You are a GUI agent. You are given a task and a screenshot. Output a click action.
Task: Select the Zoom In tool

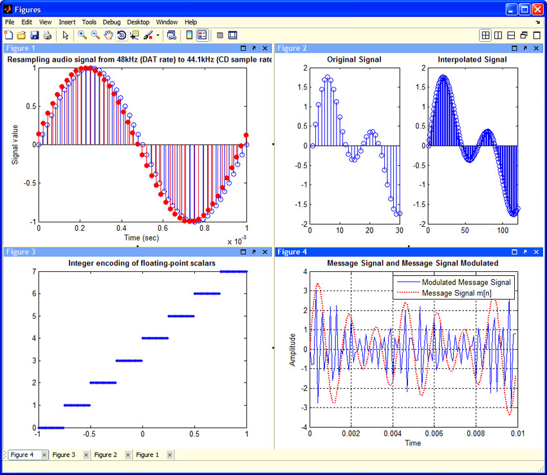click(x=81, y=35)
